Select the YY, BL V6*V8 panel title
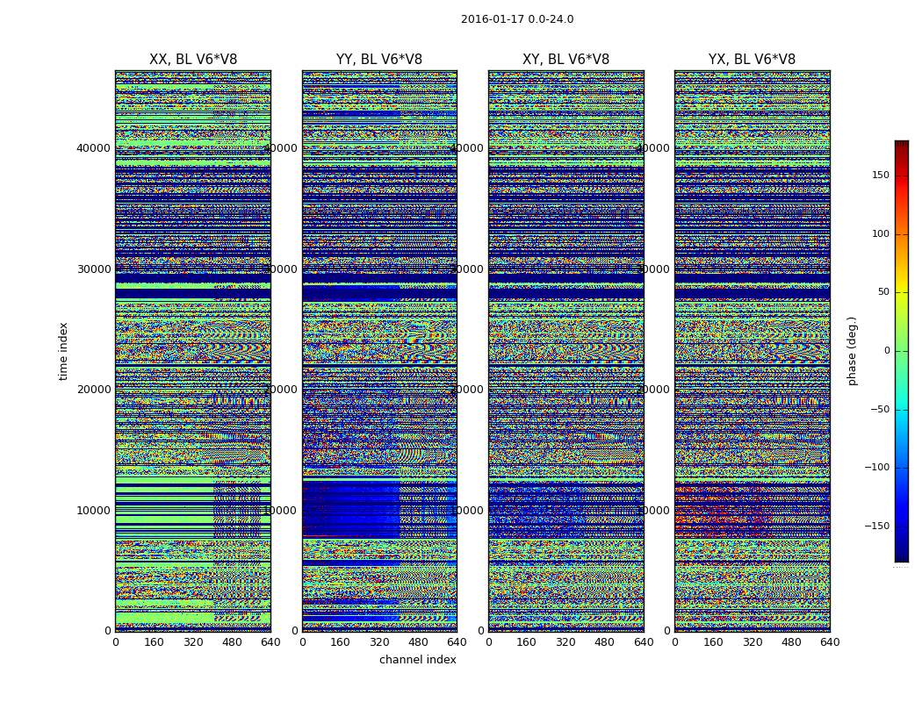 [x=379, y=60]
